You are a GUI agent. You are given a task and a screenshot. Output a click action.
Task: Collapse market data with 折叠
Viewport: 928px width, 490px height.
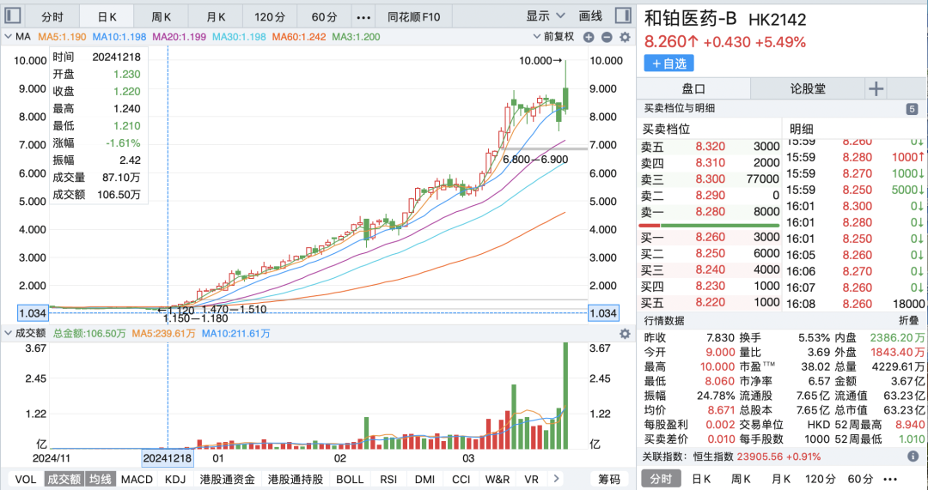click(908, 320)
